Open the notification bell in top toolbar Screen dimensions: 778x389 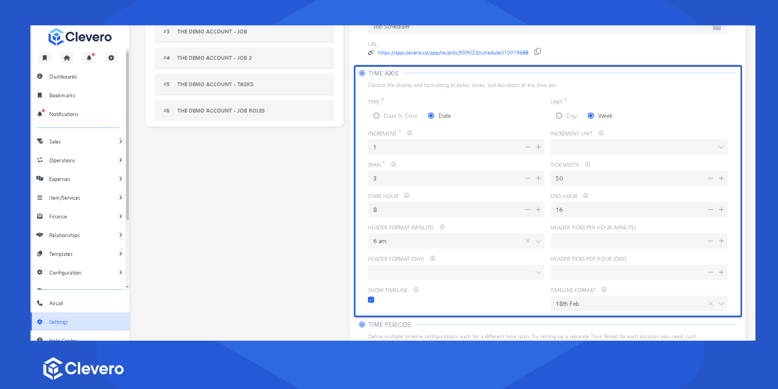89,58
